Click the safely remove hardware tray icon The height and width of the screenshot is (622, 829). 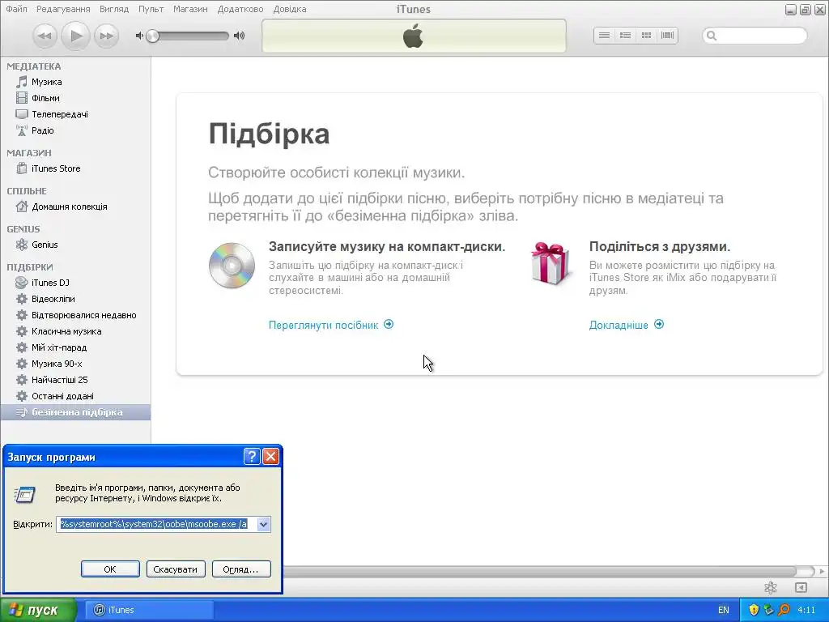[x=769, y=611]
